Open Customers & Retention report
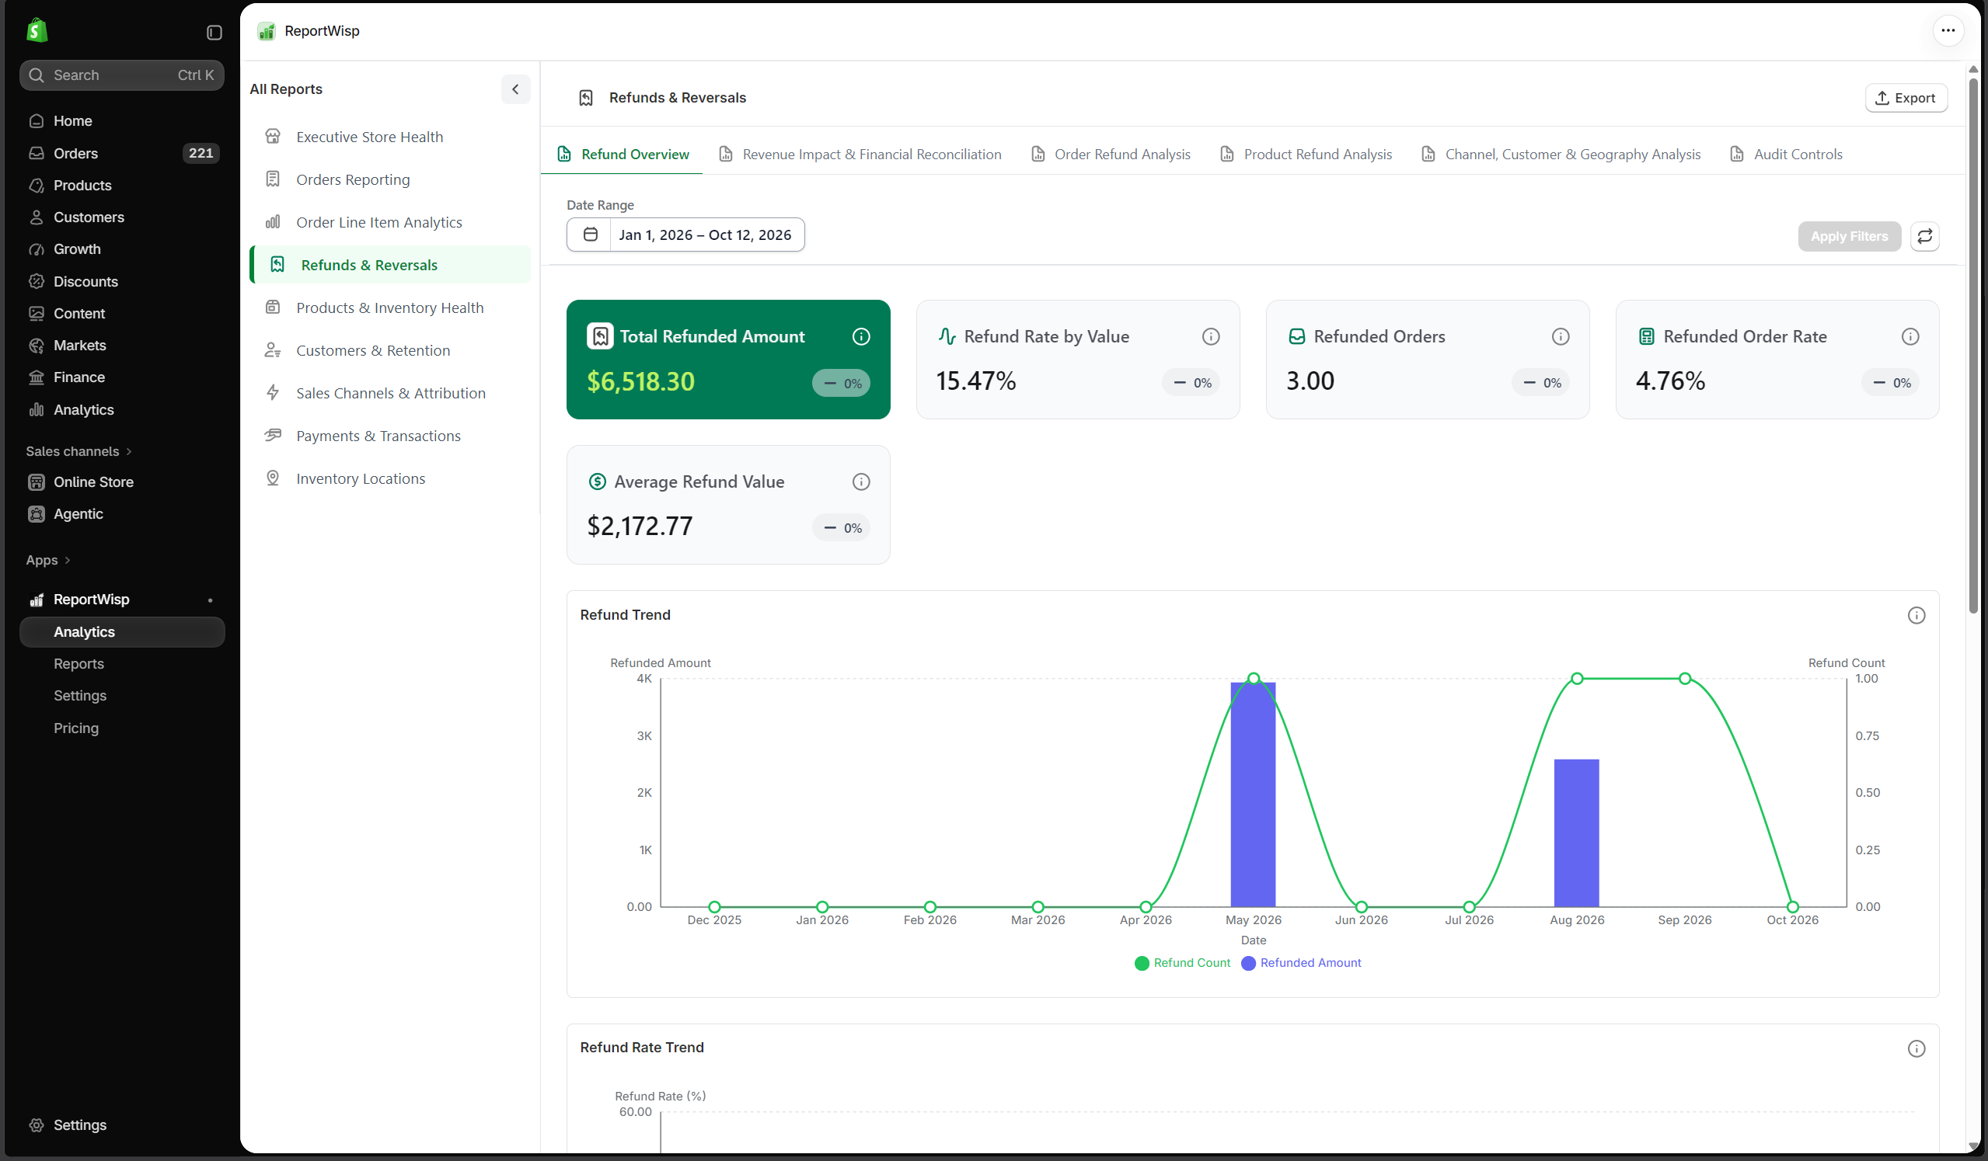Image resolution: width=1988 pixels, height=1161 pixels. click(389, 351)
